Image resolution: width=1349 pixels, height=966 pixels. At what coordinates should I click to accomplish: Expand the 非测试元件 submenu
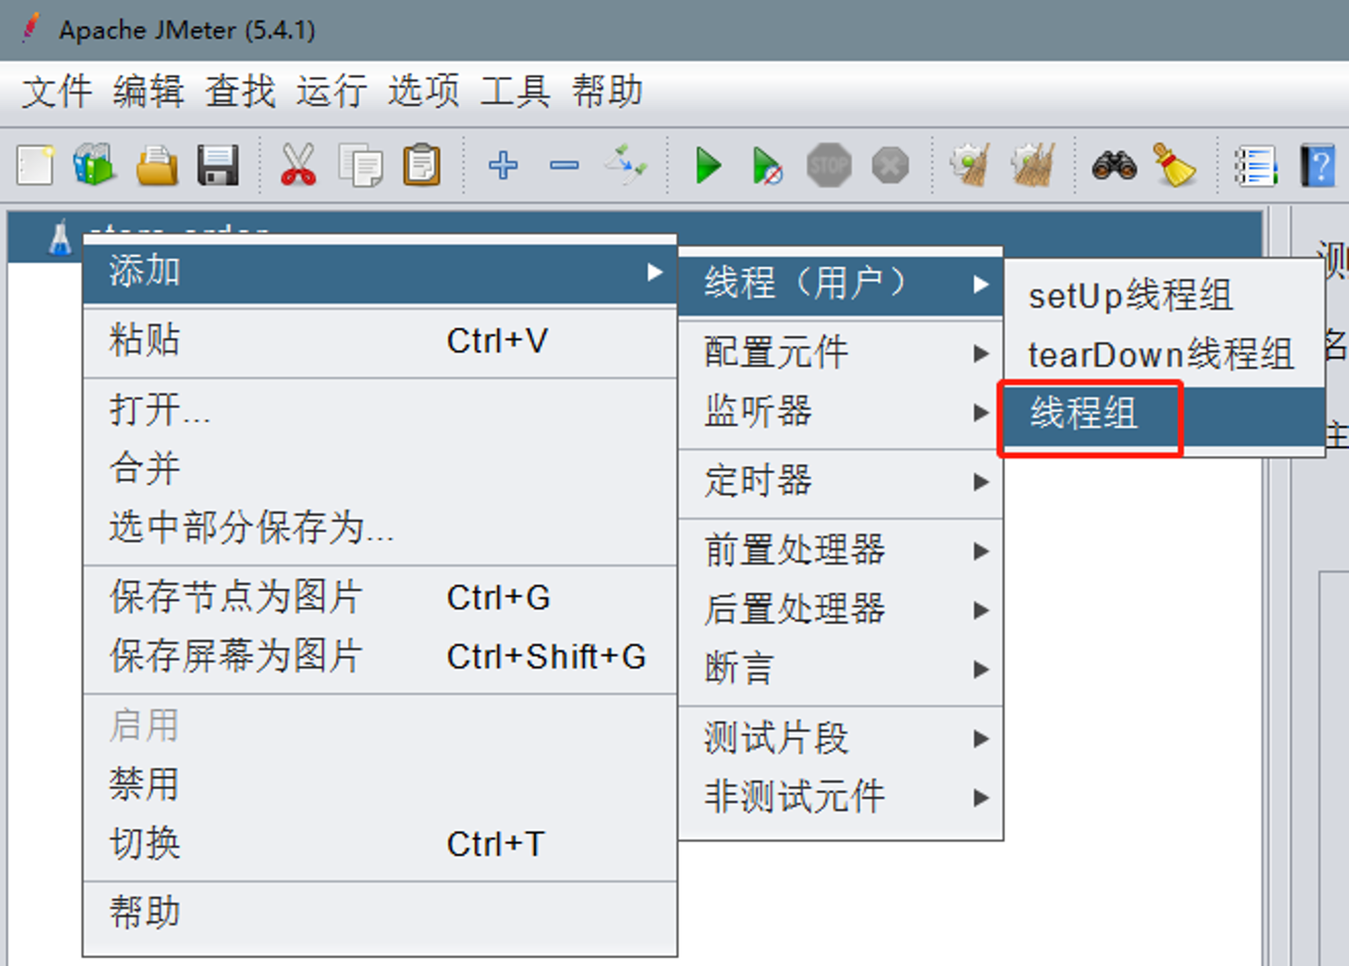(x=840, y=797)
